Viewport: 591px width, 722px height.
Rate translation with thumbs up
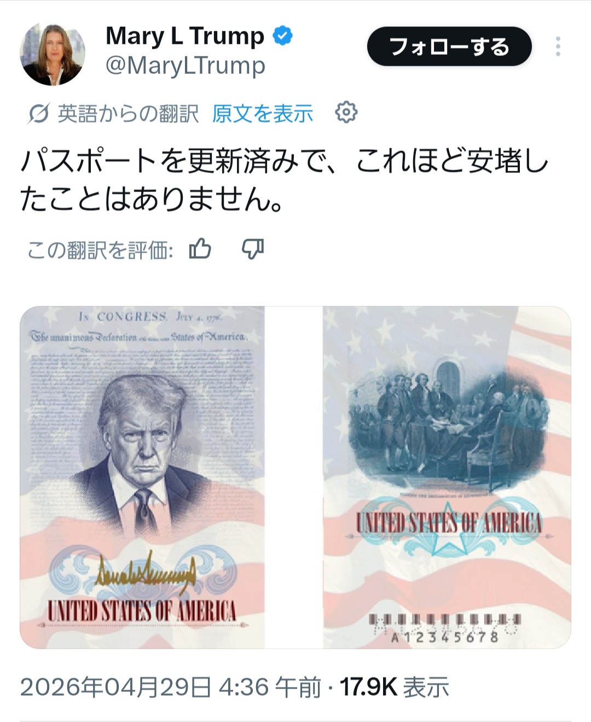point(200,249)
